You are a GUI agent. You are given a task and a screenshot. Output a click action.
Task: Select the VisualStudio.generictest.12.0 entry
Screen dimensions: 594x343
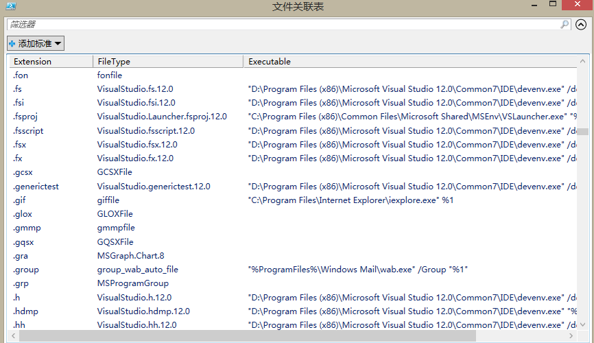(x=154, y=186)
